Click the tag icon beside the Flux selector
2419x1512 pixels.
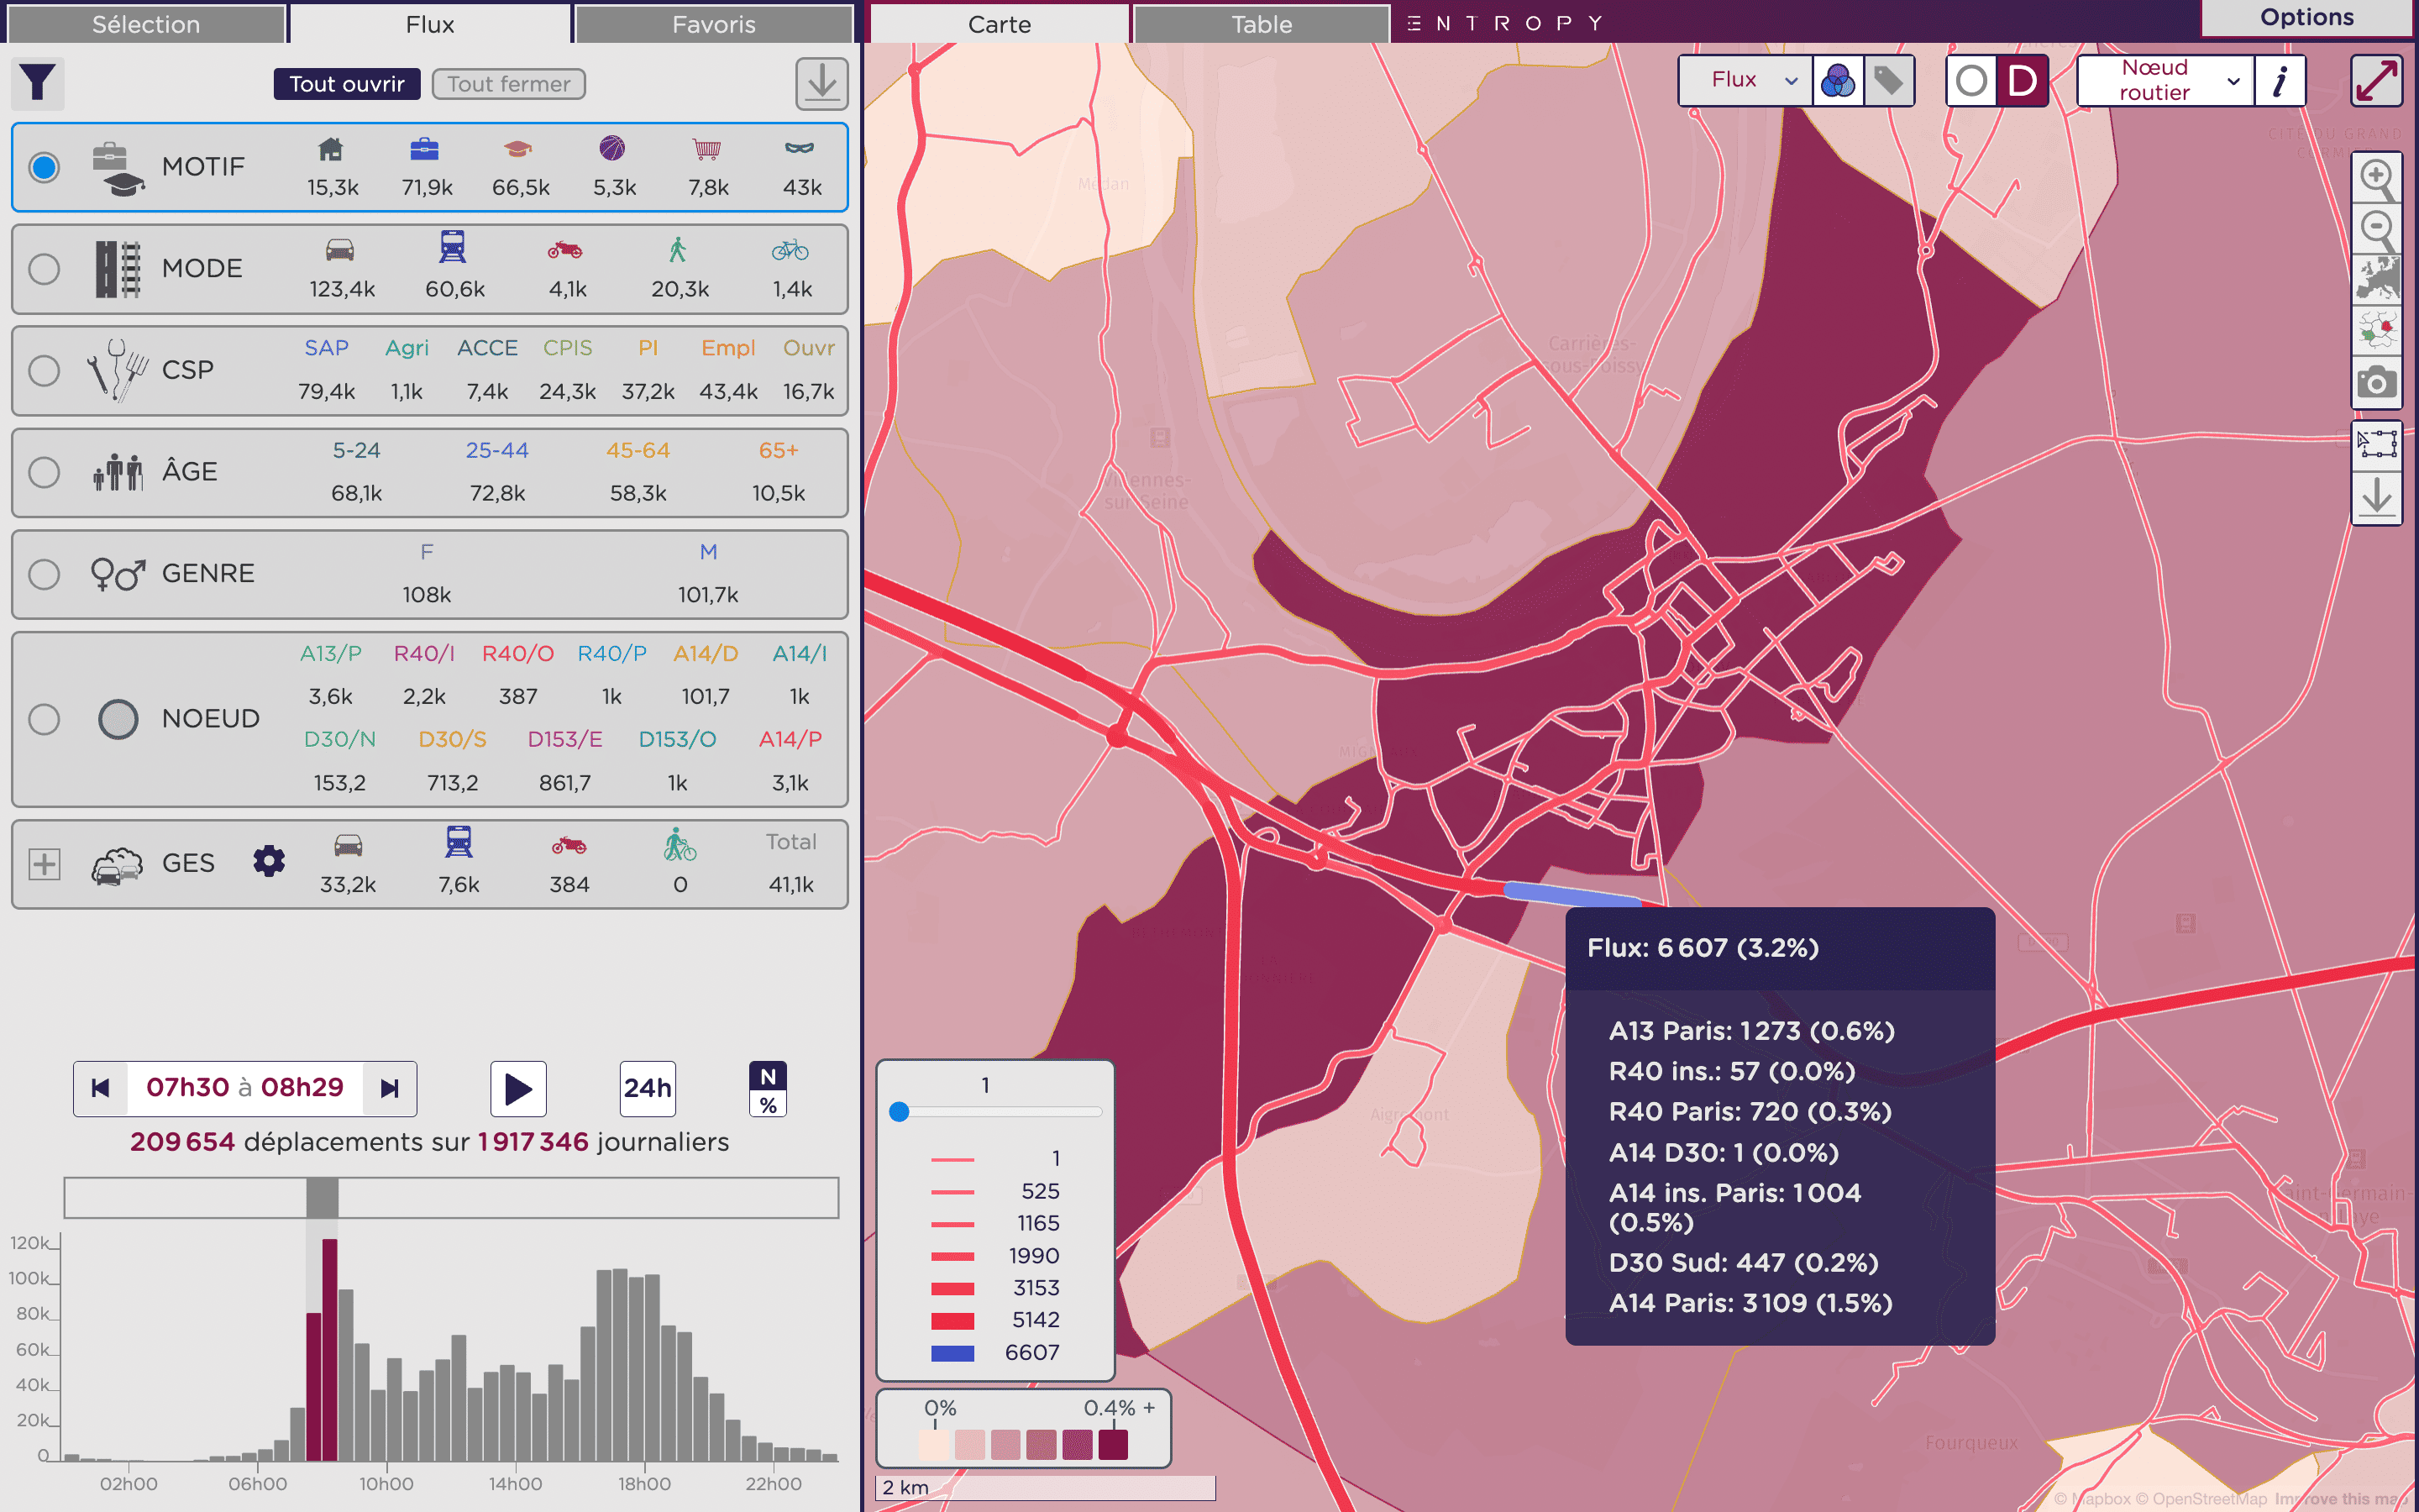(1889, 80)
